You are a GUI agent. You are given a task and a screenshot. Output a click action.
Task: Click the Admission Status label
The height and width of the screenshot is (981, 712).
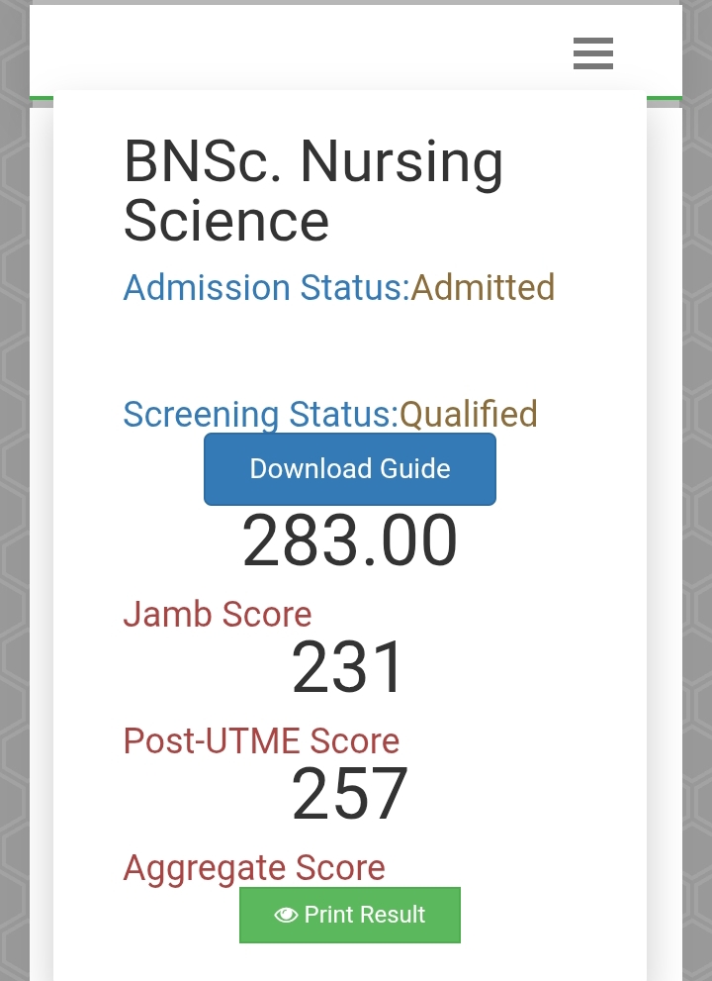[266, 288]
